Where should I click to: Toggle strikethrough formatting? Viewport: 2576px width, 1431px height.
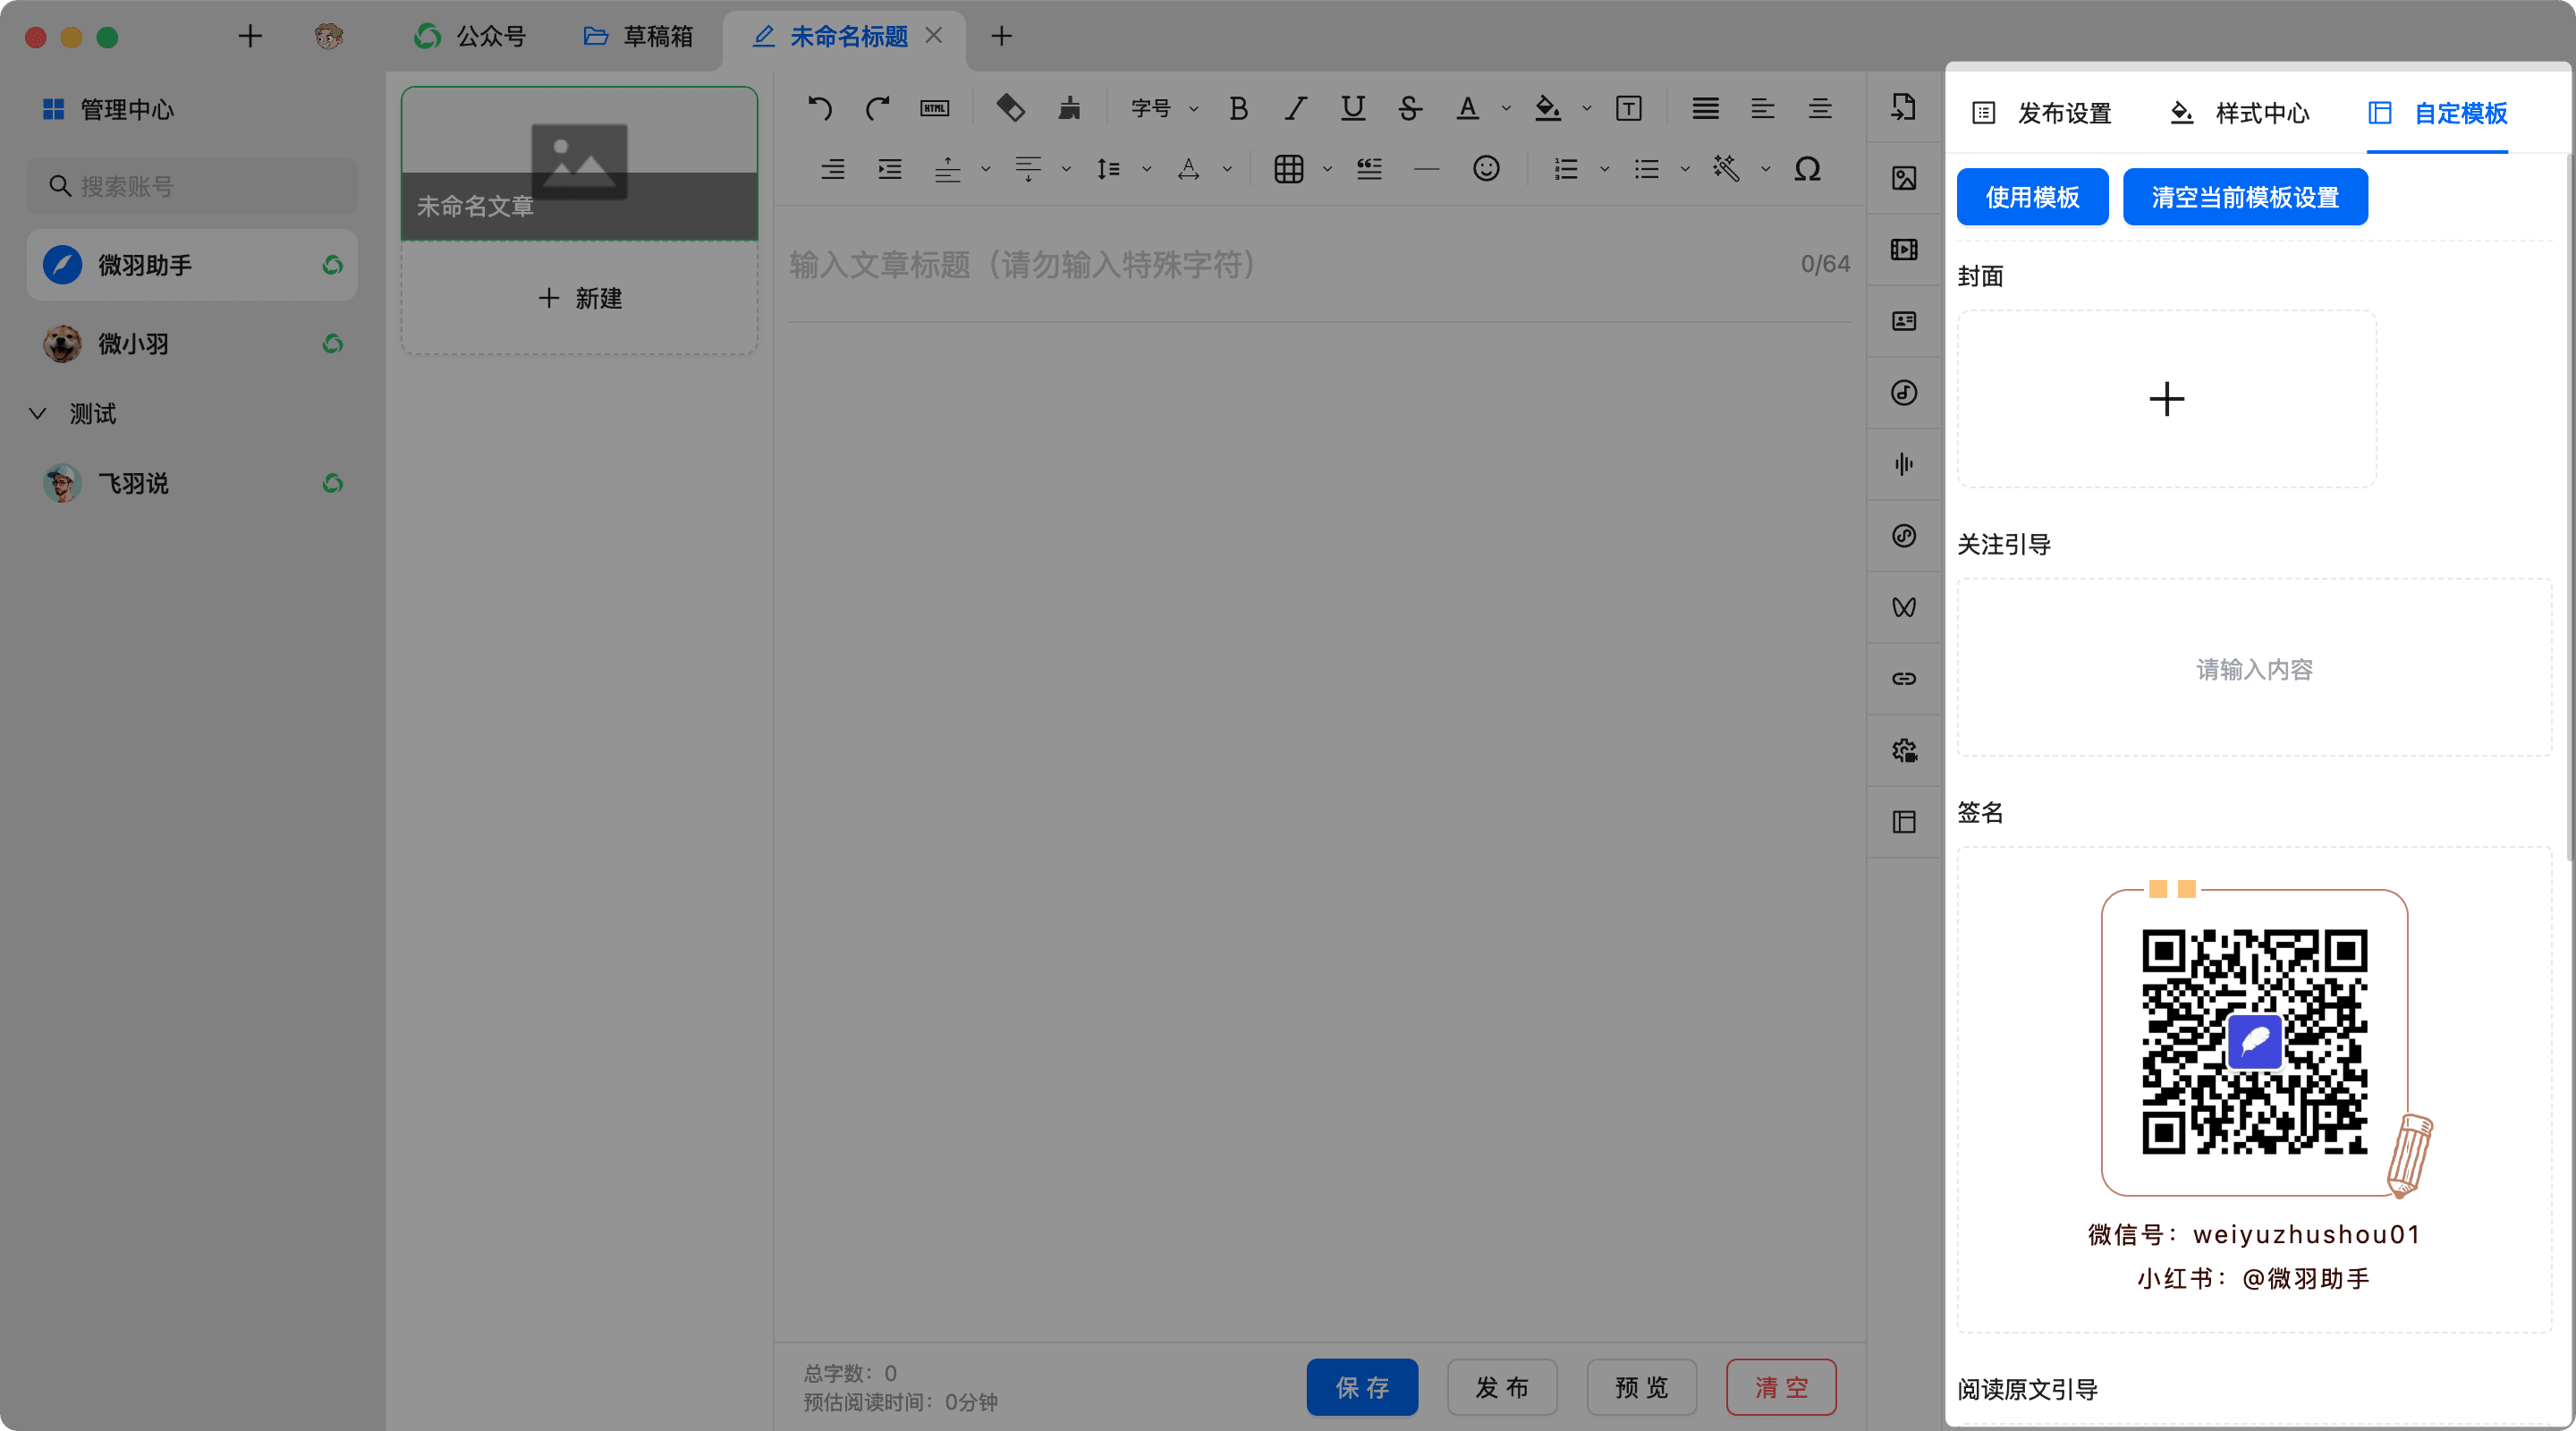click(x=1410, y=108)
